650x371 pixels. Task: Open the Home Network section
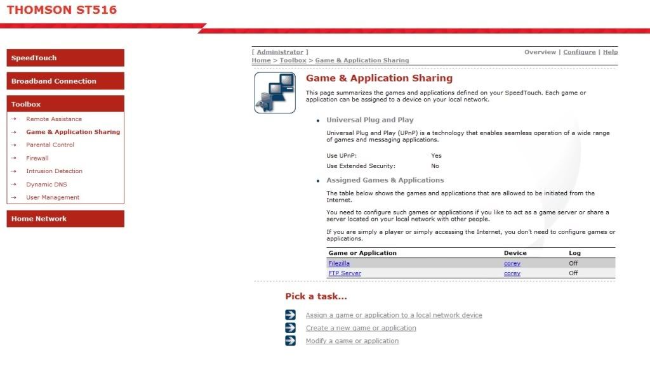click(65, 219)
